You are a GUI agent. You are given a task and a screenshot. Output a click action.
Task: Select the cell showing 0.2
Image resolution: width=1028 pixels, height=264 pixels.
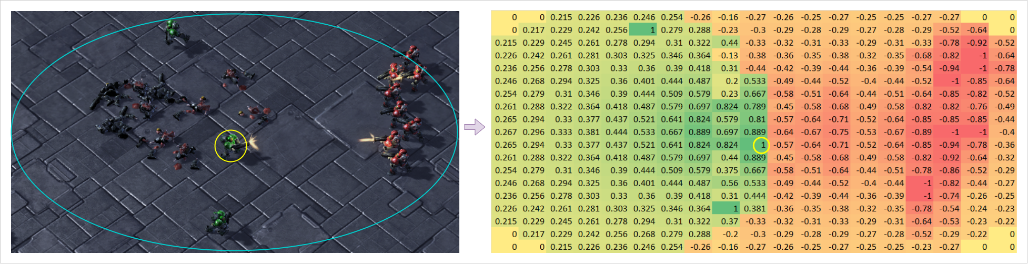point(726,81)
